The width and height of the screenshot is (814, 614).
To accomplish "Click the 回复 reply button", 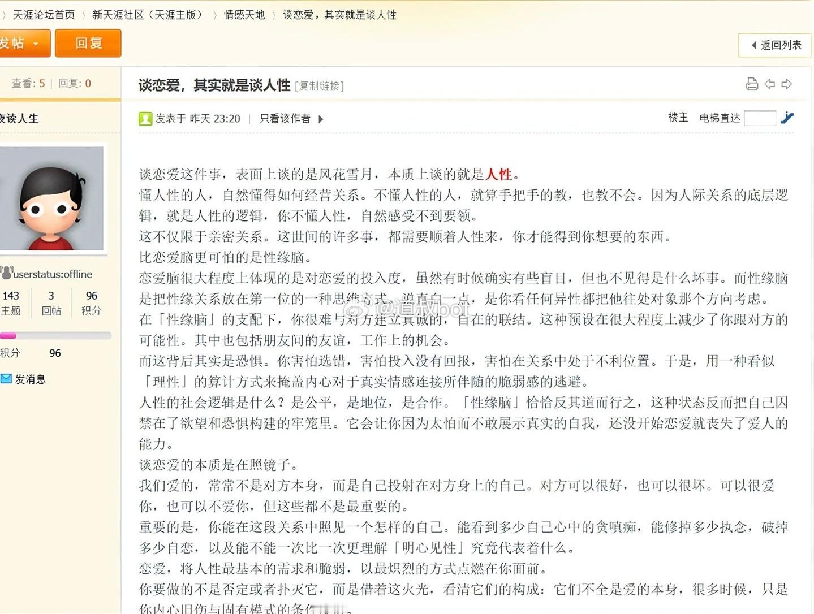I will 88,43.
